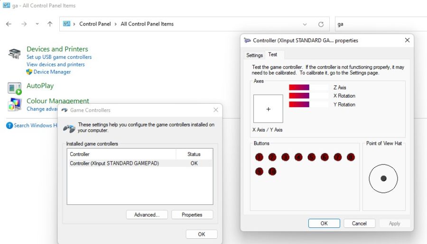427x244 pixels.
Task: Click OK status cell of controller
Action: click(x=194, y=163)
